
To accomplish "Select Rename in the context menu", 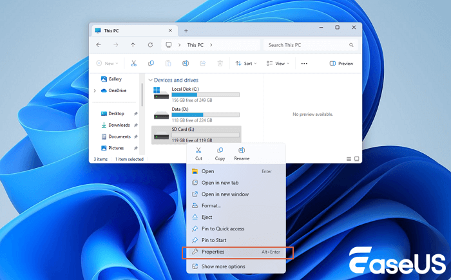I will coord(242,154).
